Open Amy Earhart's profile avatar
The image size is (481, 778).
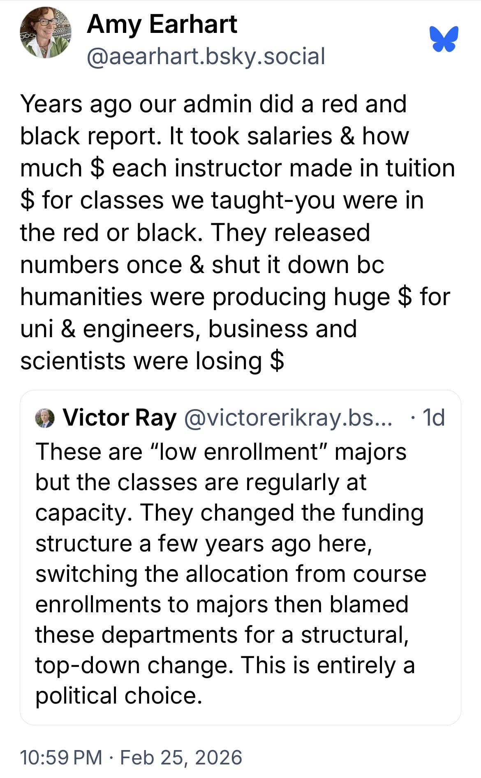click(45, 32)
